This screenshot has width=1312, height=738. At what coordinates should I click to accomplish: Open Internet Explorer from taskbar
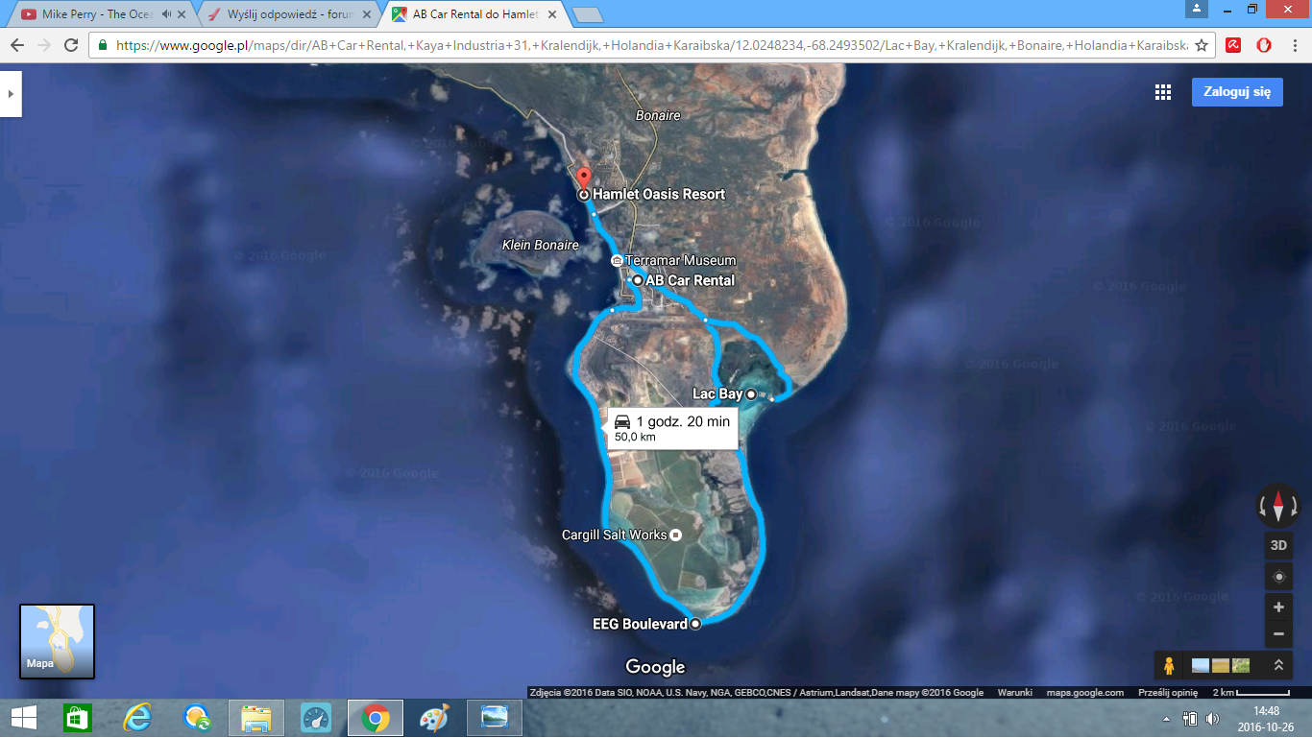tap(137, 718)
